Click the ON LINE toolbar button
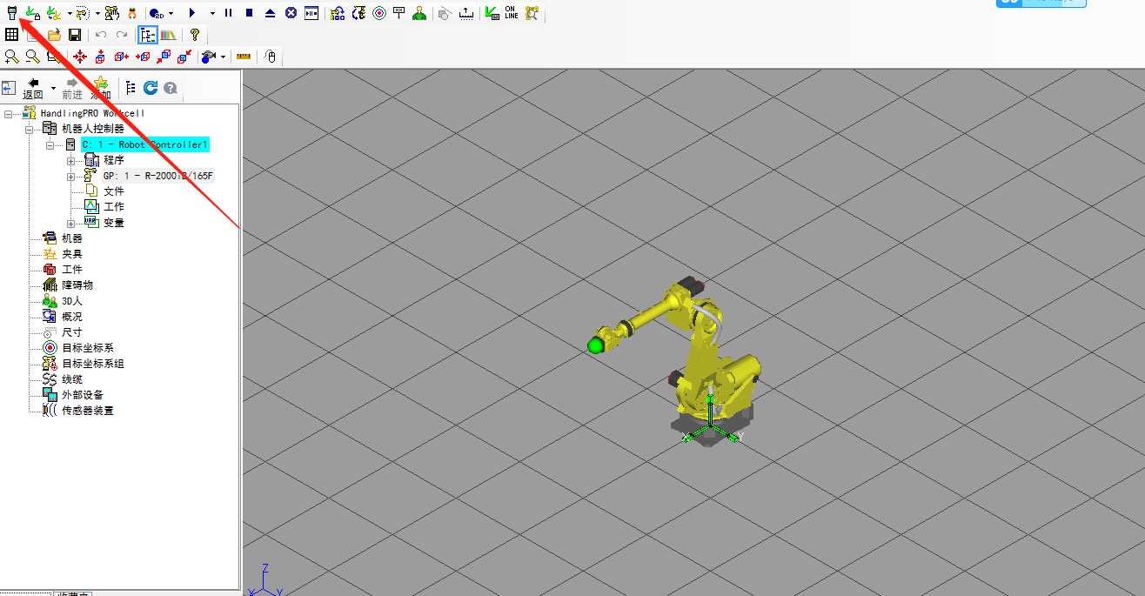Image resolution: width=1145 pixels, height=596 pixels. click(x=510, y=13)
